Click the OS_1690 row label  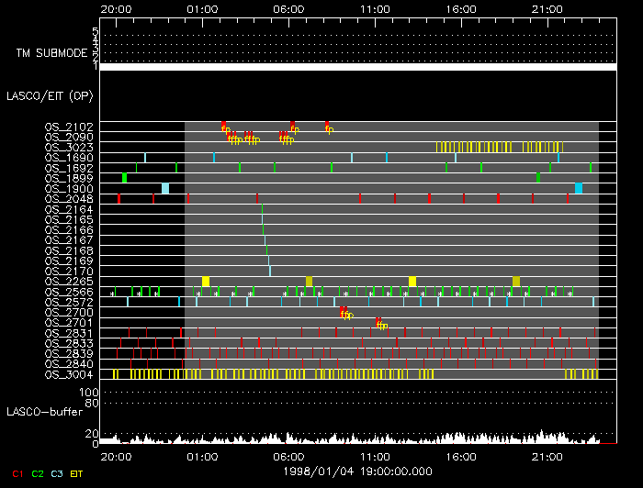(x=69, y=158)
